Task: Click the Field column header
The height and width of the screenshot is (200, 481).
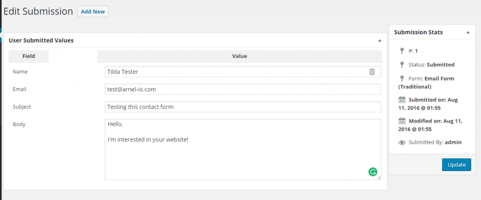Action: (x=29, y=56)
